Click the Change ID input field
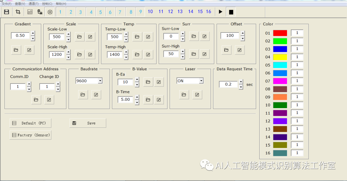347x181 pixels. (x=47, y=87)
